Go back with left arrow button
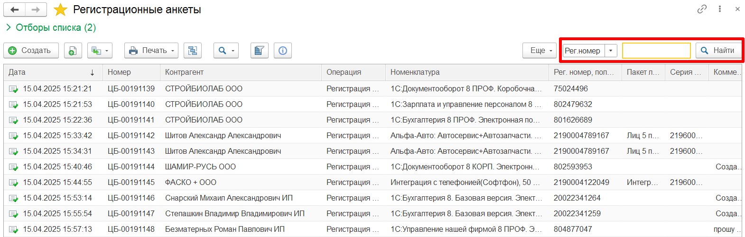Viewport: 745px width, 237px height. coord(15,9)
